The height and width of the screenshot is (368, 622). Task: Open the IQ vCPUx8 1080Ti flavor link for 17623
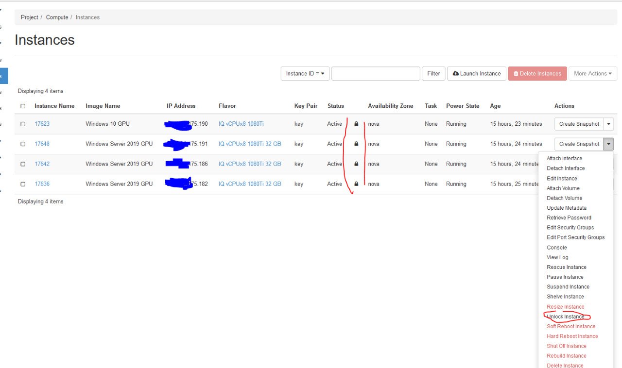click(x=241, y=124)
